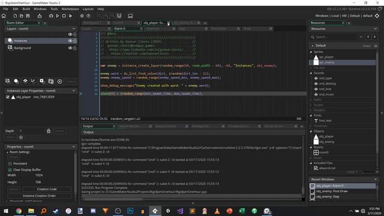Open the Help toolbar icon
Image resolution: width=384 pixels, height=216 pixels.
pos(88,16)
